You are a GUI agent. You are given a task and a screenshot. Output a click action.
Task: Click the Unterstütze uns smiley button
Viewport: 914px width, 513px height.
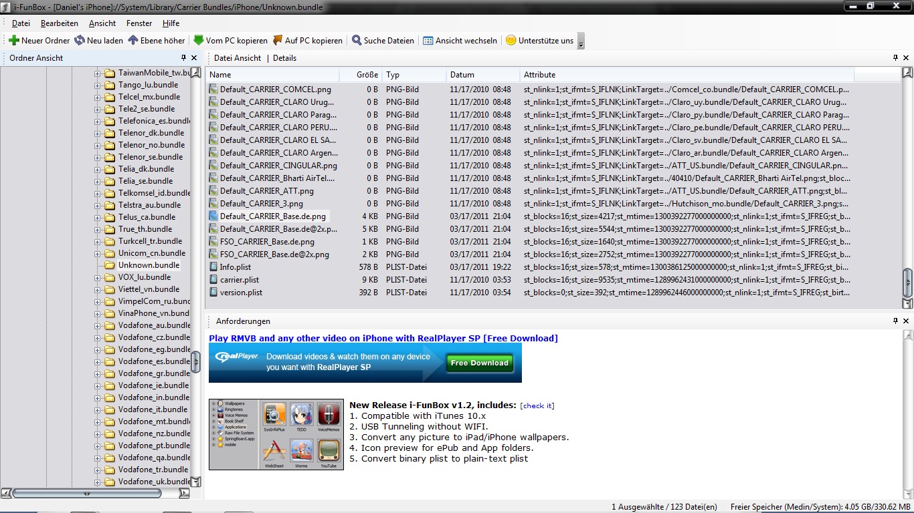(x=539, y=40)
